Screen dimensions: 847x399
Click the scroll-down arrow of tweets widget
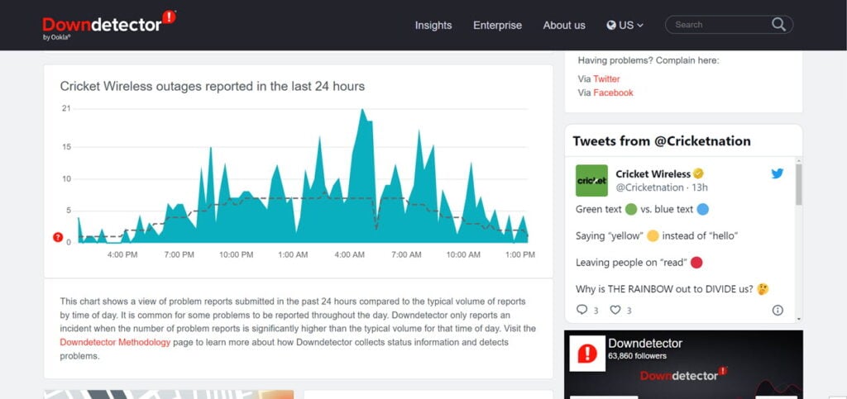798,319
